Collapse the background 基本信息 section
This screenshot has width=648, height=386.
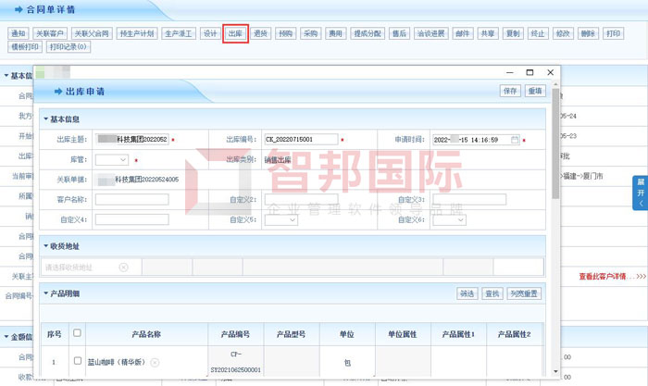click(x=6, y=76)
